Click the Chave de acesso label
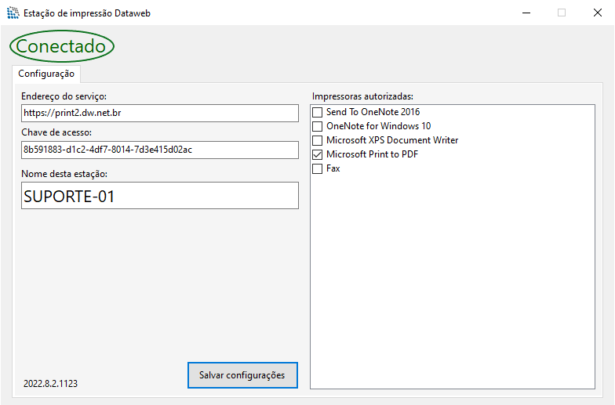Image resolution: width=615 pixels, height=405 pixels. point(56,132)
